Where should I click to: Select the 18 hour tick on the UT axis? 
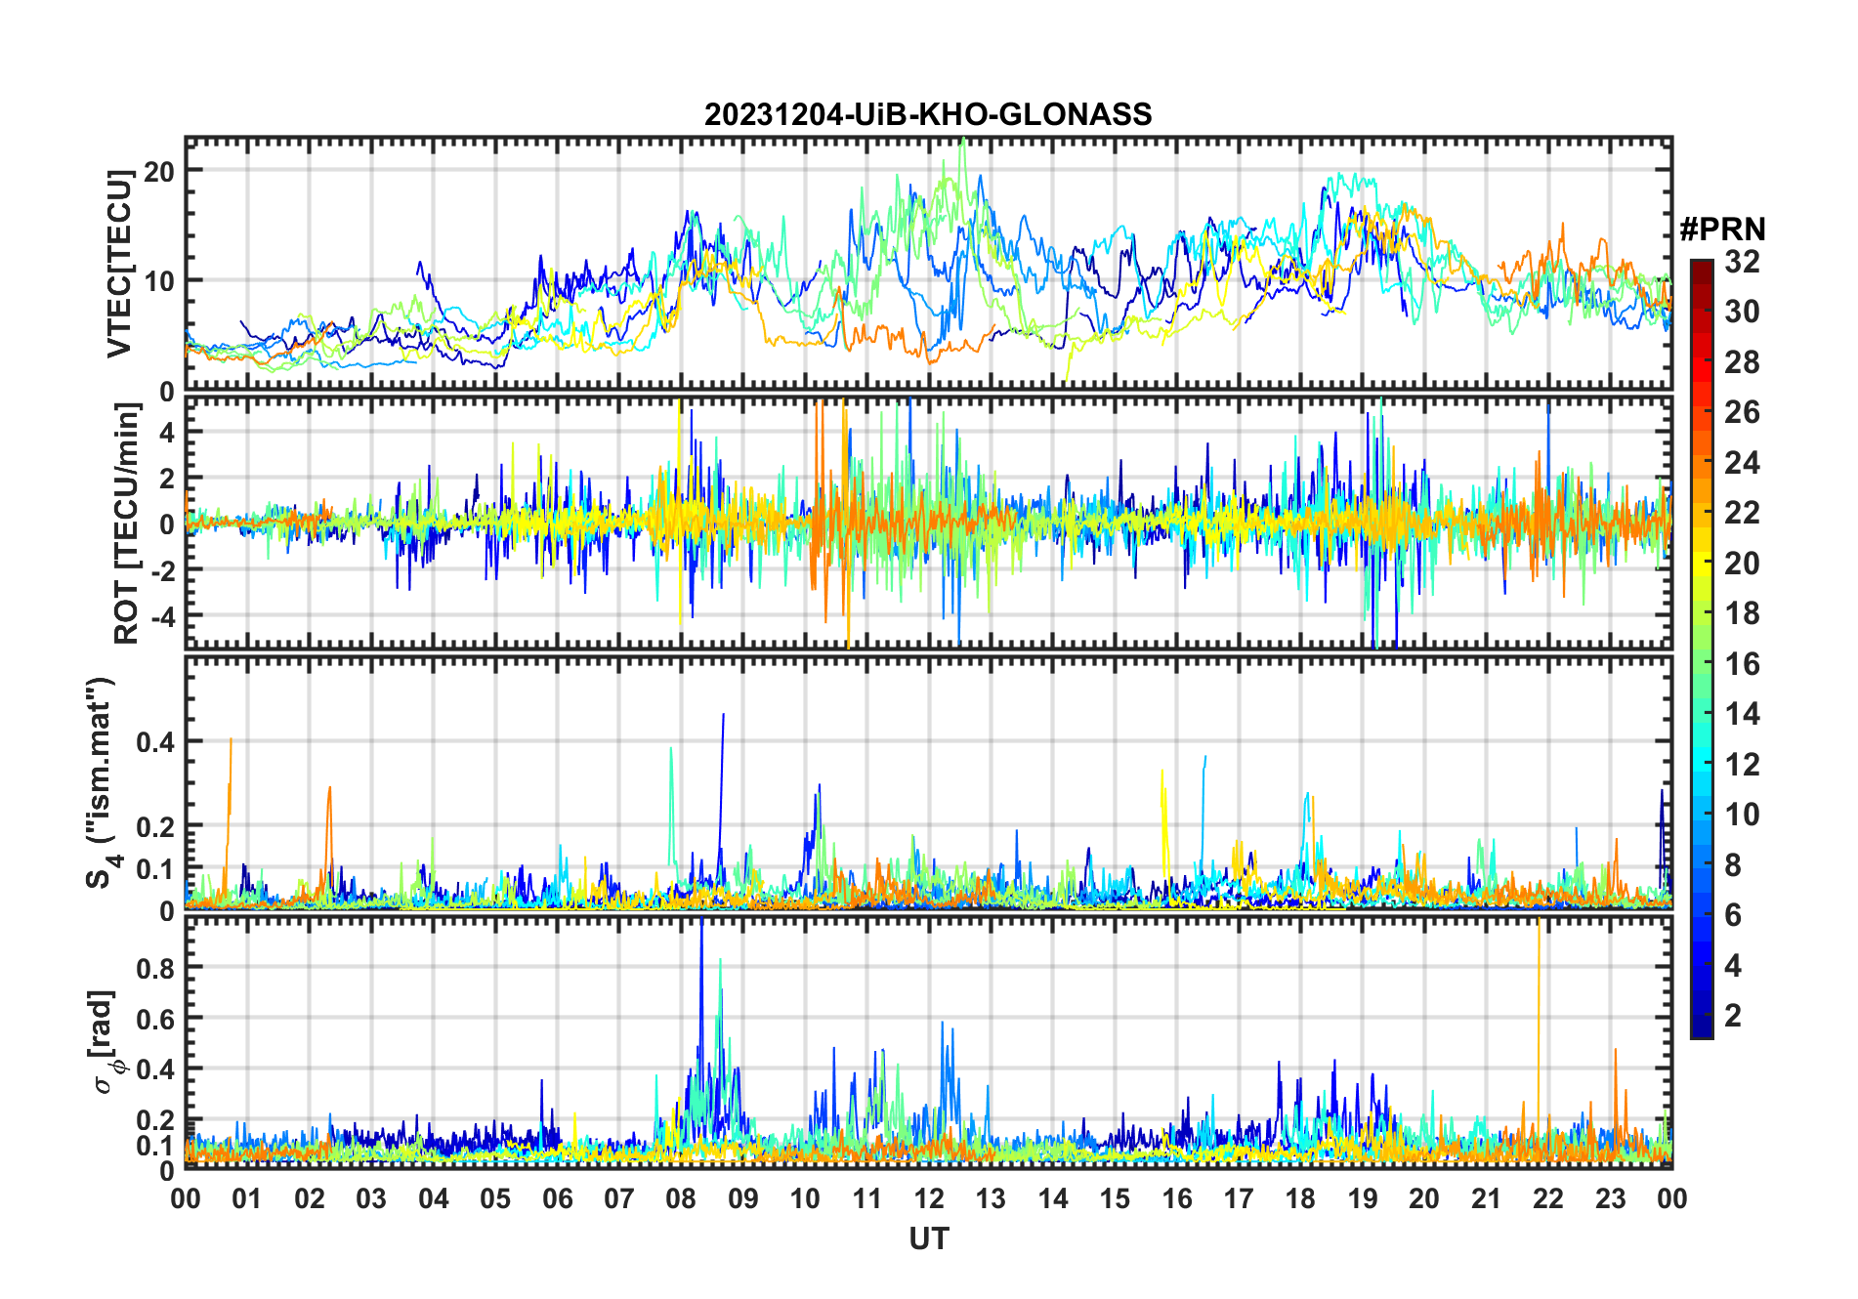tap(1300, 1198)
